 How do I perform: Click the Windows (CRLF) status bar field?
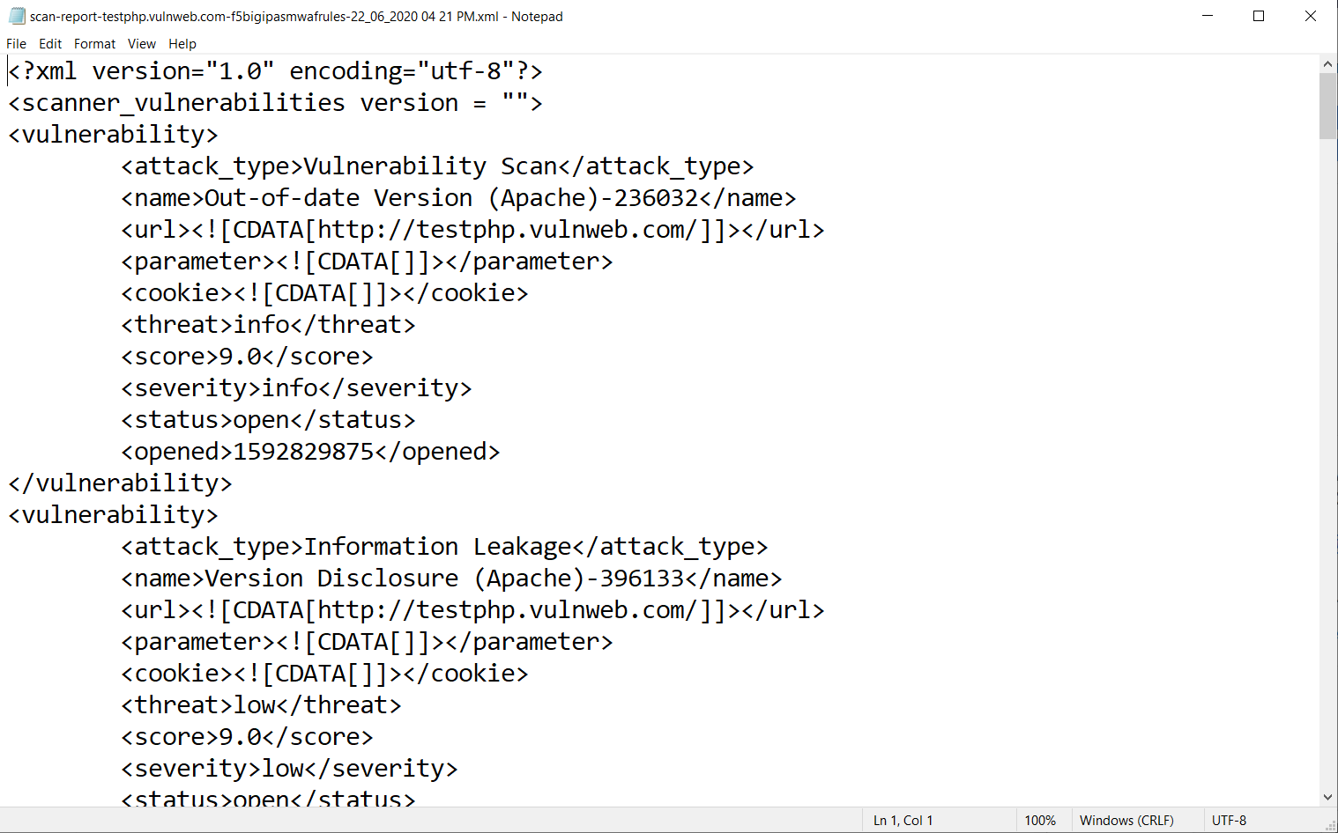click(x=1126, y=821)
